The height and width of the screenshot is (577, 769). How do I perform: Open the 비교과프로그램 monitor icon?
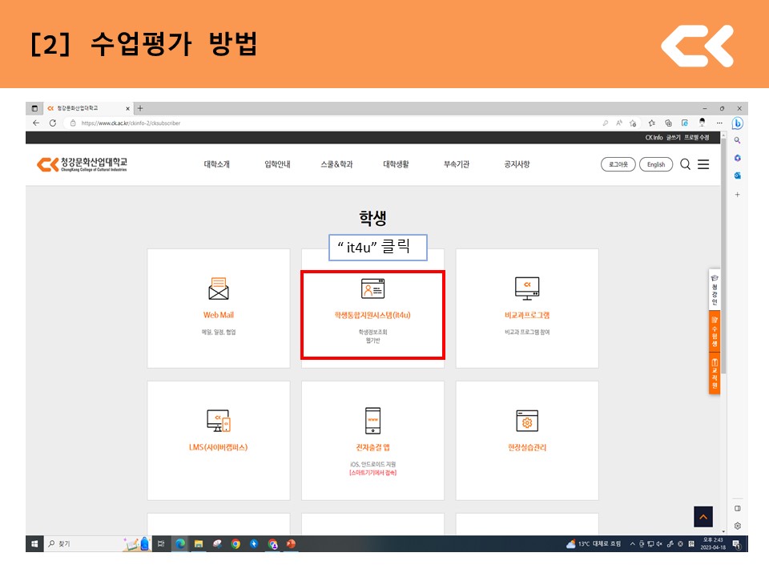527,288
